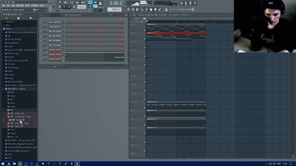Toggle loop recording icon above transport
Image resolution: width=296 pixels, height=166 pixels.
point(83,2)
